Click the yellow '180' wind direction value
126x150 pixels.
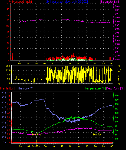coord(8,75)
